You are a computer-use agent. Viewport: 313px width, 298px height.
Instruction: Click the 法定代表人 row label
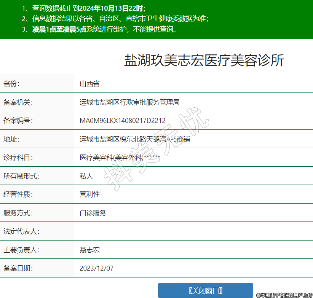[x=21, y=231]
